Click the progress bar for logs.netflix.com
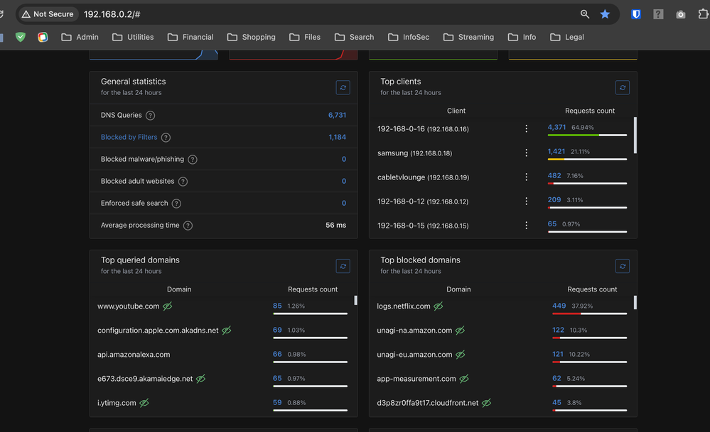Image resolution: width=710 pixels, height=432 pixels. coord(590,314)
